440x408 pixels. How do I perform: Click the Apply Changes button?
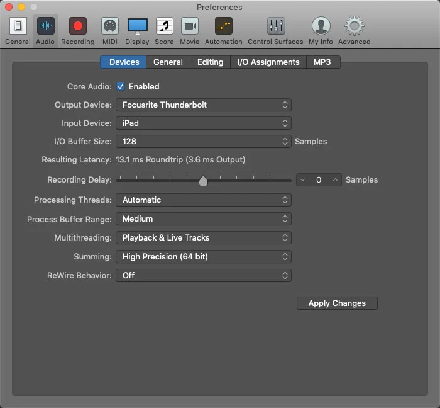[337, 303]
